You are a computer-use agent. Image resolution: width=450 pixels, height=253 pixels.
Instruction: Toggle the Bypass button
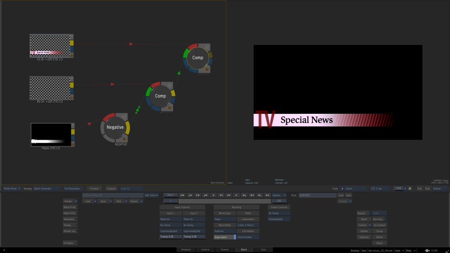pyautogui.click(x=363, y=213)
